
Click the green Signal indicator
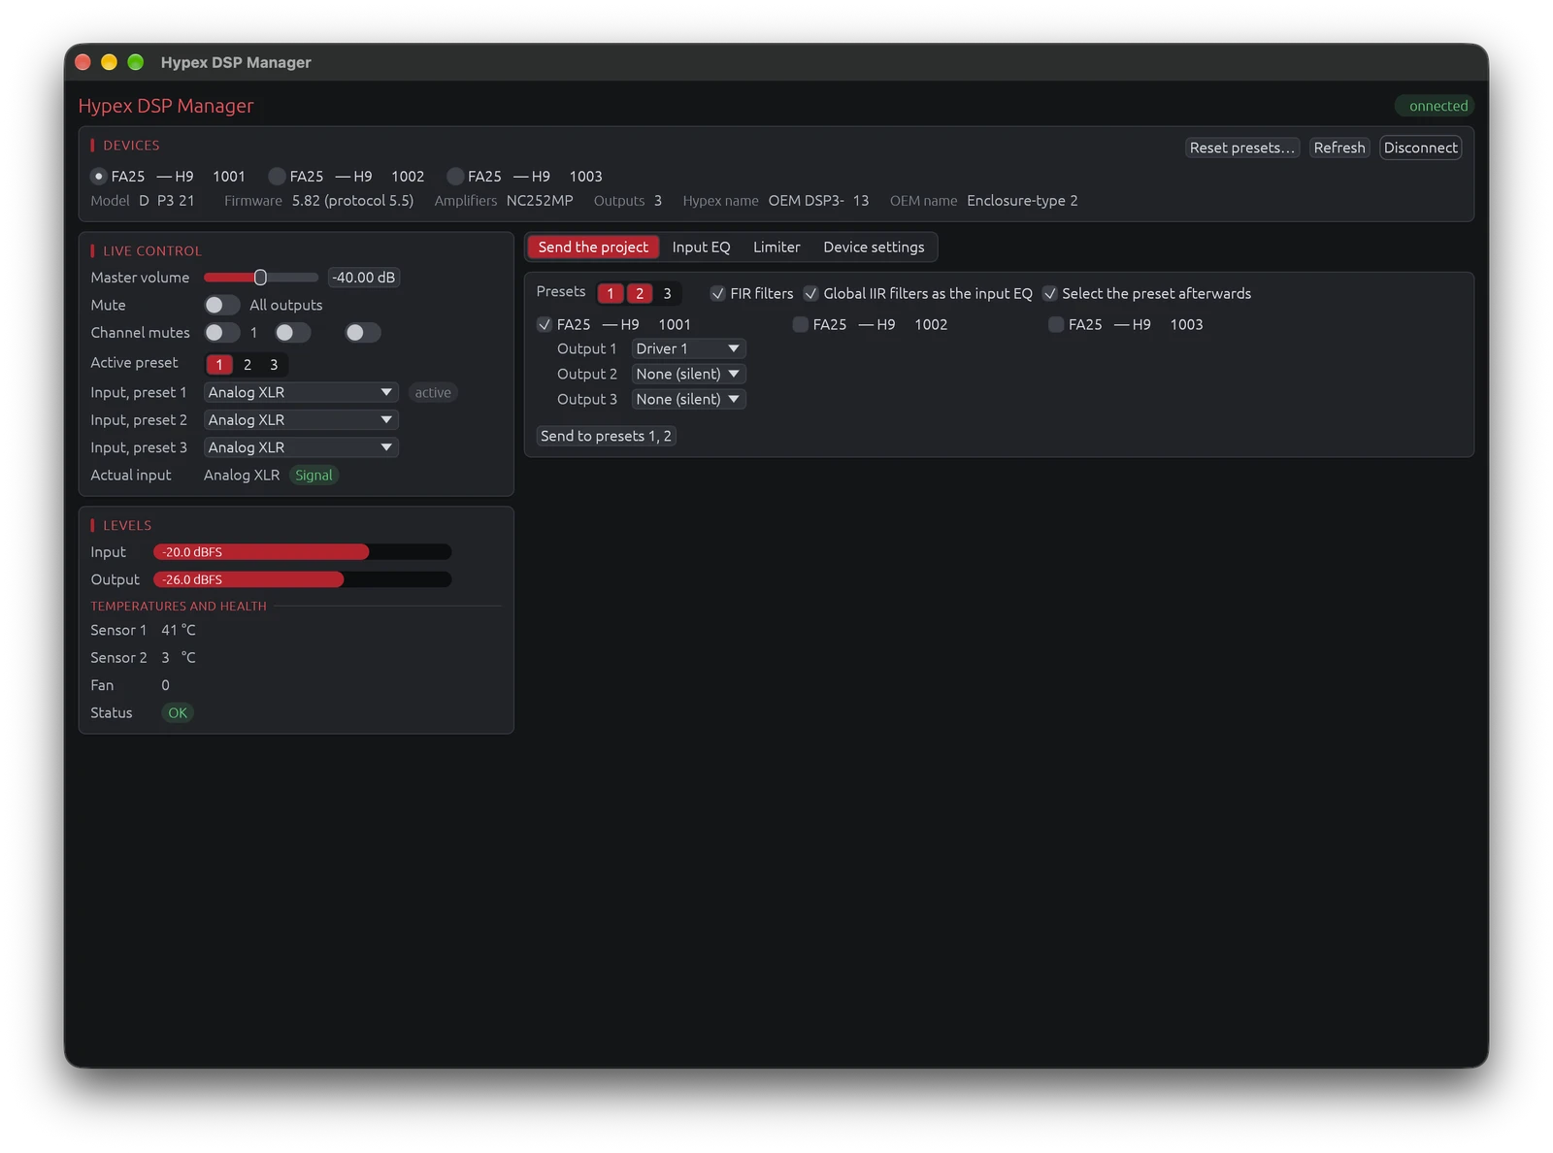tap(314, 476)
